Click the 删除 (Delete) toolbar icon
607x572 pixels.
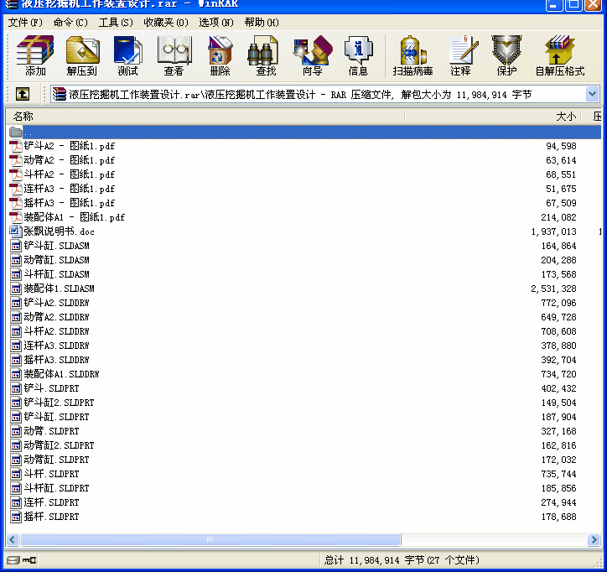220,55
